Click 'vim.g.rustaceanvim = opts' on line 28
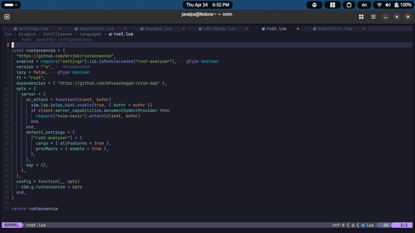This screenshot has height=233, width=415. (x=52, y=187)
